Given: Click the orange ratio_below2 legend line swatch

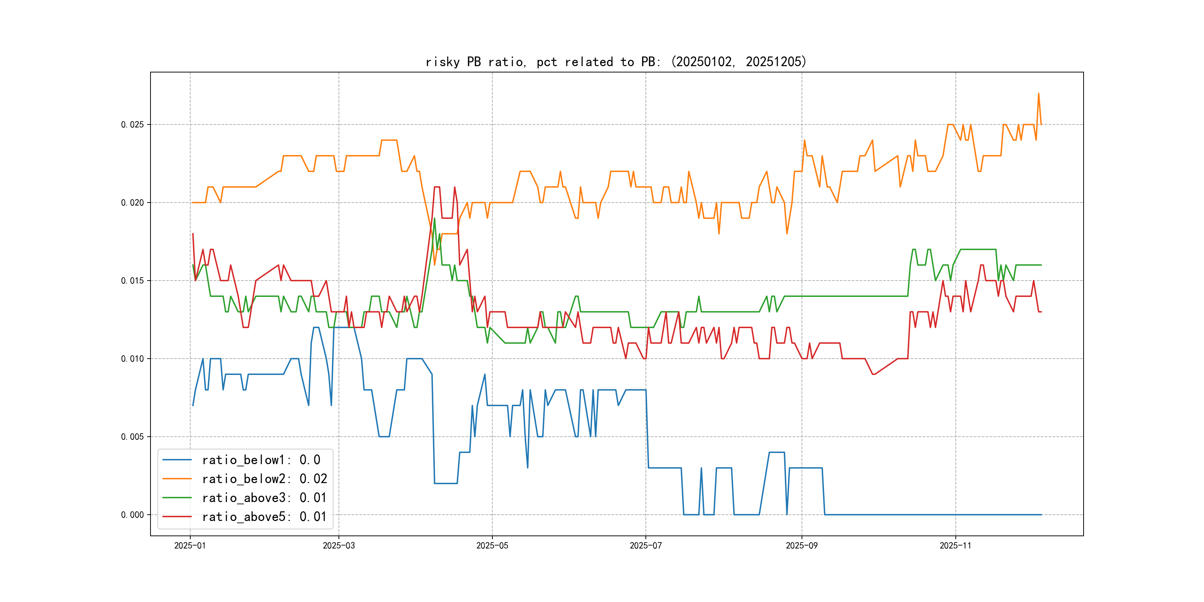Looking at the screenshot, I should click(177, 479).
